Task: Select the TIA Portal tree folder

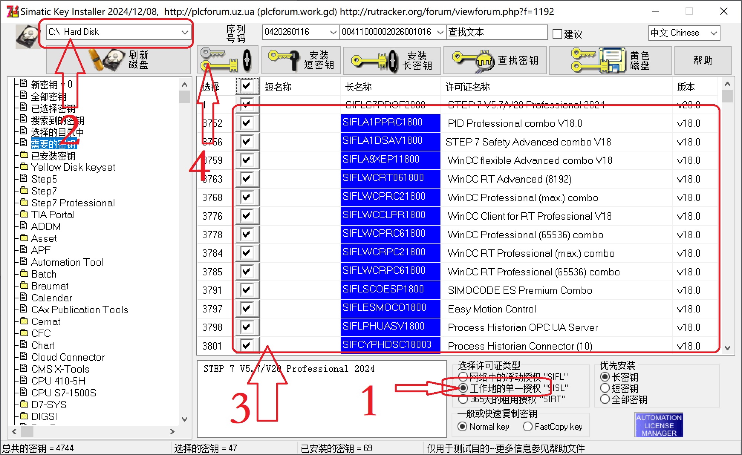Action: coord(53,215)
